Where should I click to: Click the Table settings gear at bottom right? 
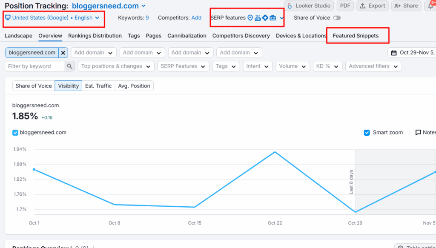[401, 246]
